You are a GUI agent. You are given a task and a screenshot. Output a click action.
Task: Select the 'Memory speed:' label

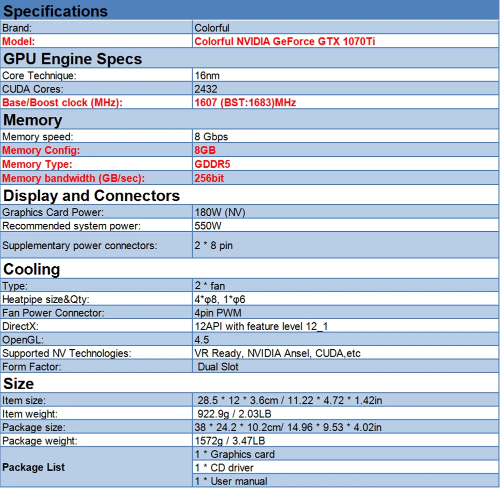click(x=37, y=137)
